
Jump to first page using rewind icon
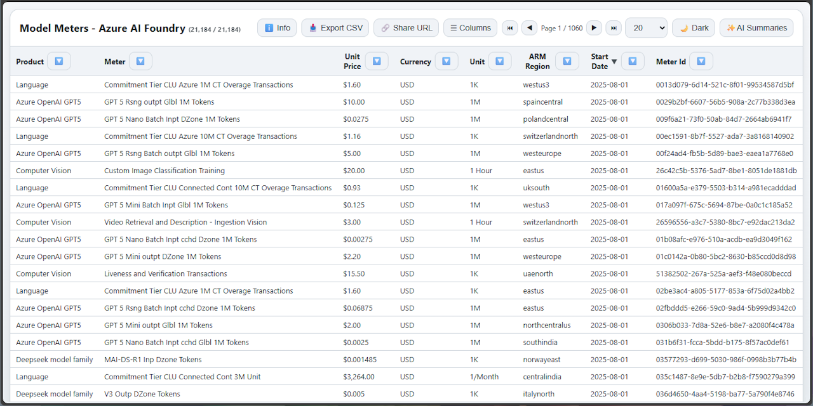509,28
